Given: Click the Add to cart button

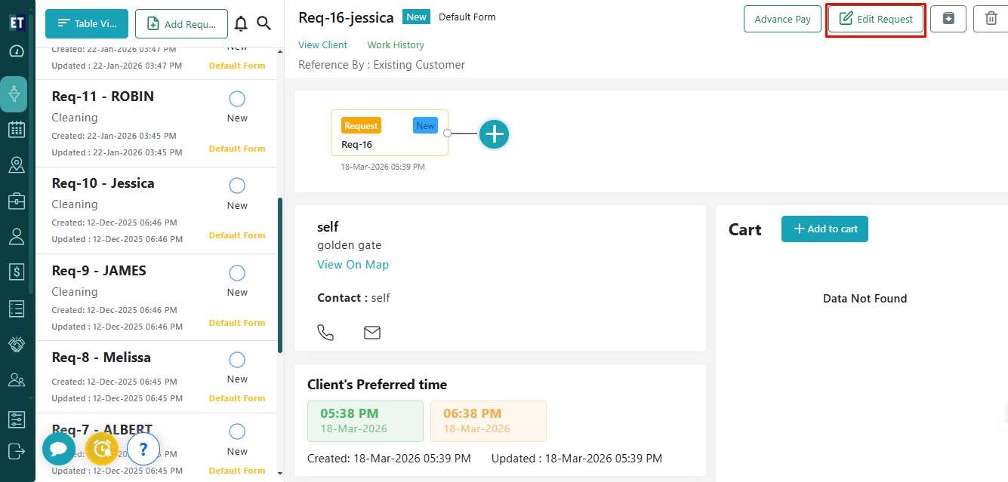Looking at the screenshot, I should coord(825,229).
